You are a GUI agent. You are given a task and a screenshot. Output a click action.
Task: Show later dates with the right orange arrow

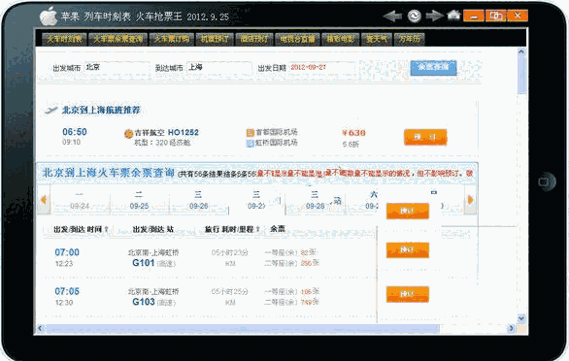coord(470,200)
